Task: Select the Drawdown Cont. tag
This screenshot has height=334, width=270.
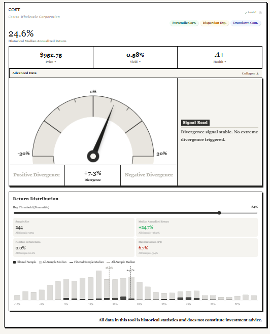Action: (x=246, y=23)
